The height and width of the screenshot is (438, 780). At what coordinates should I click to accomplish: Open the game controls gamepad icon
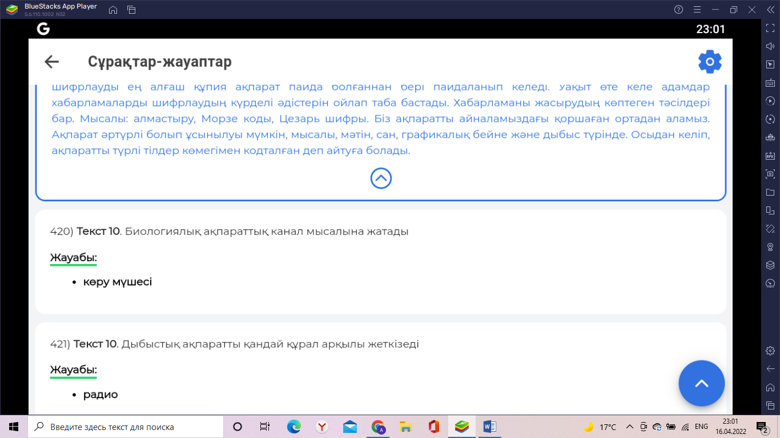point(770,137)
